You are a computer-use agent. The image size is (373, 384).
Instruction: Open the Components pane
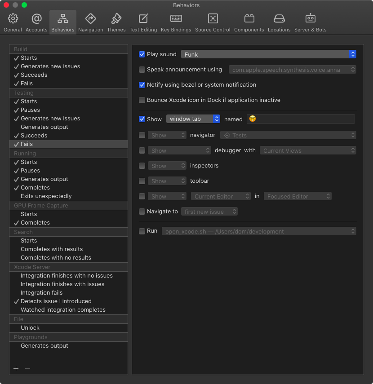click(x=249, y=23)
